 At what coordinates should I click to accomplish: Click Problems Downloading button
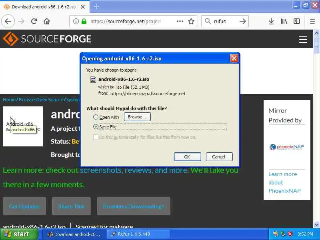point(134,206)
